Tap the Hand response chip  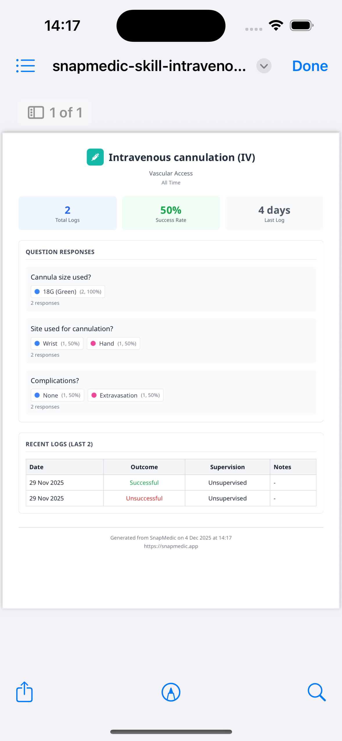click(x=113, y=344)
